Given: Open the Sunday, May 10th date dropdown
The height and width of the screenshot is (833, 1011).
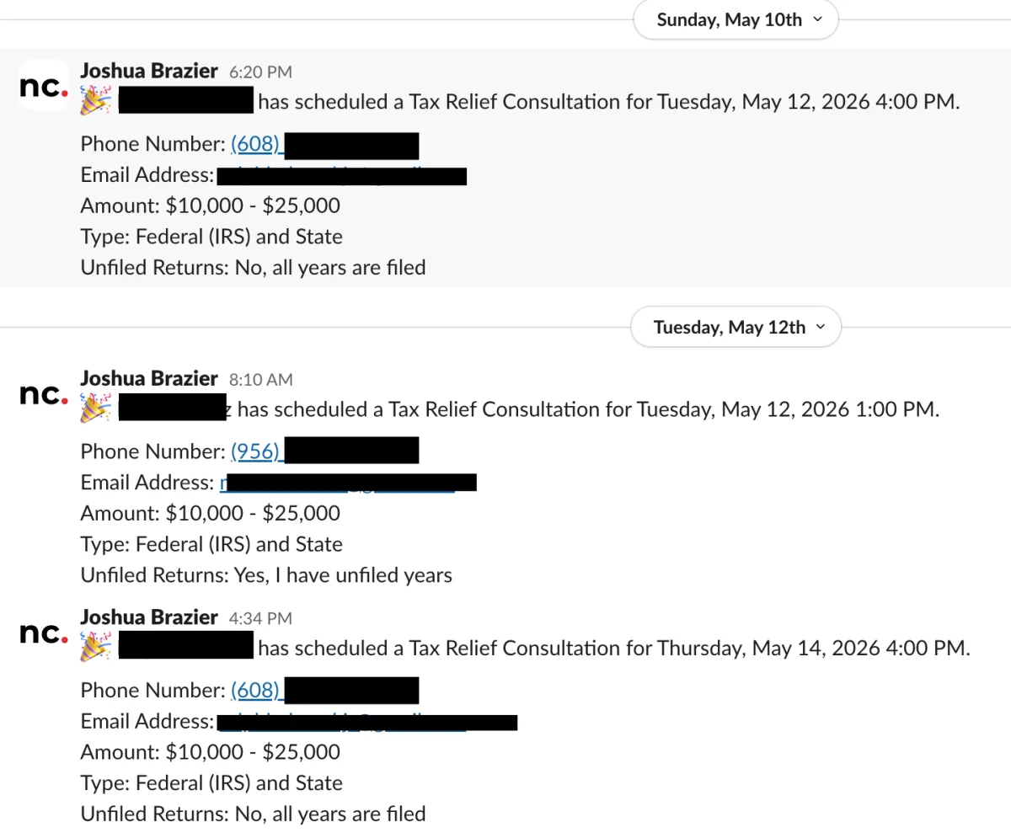Looking at the screenshot, I should point(736,20).
